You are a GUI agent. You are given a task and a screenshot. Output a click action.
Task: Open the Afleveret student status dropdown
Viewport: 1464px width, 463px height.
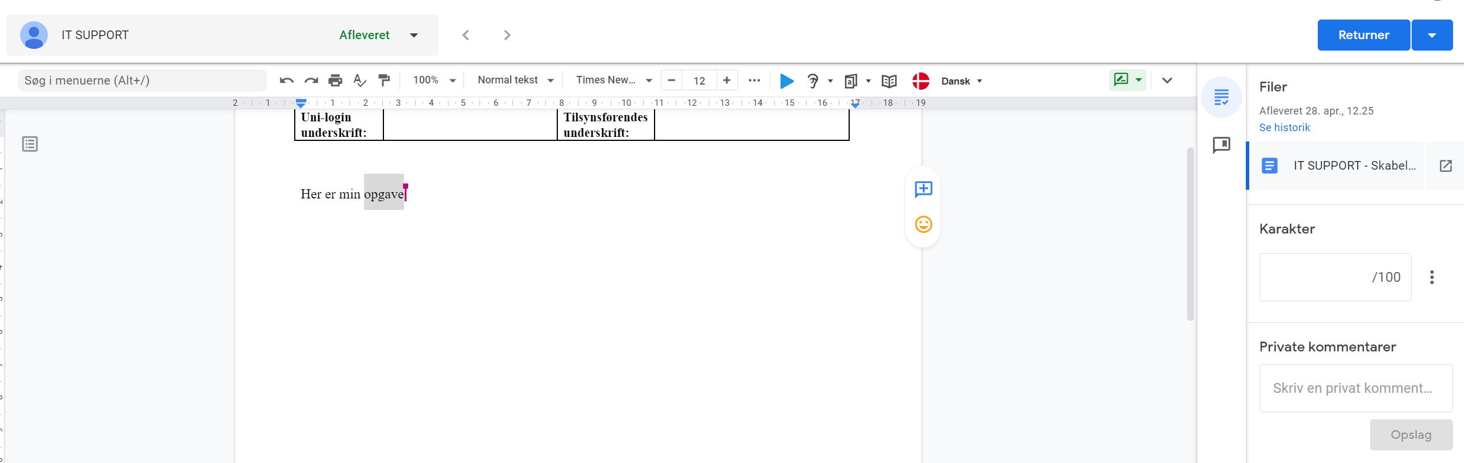414,35
